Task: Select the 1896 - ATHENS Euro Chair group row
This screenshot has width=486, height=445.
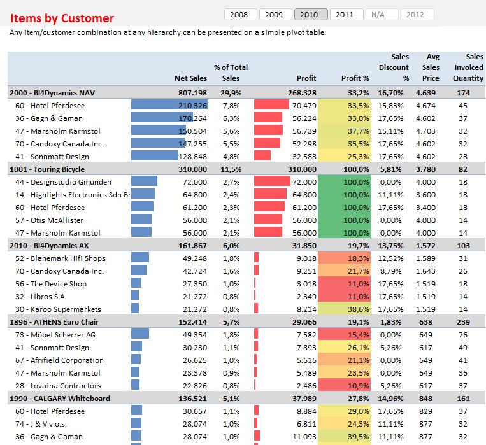Action: point(247,322)
